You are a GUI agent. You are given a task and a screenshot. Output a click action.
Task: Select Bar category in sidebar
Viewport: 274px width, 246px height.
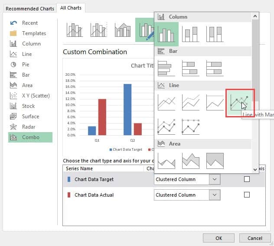(x=30, y=75)
